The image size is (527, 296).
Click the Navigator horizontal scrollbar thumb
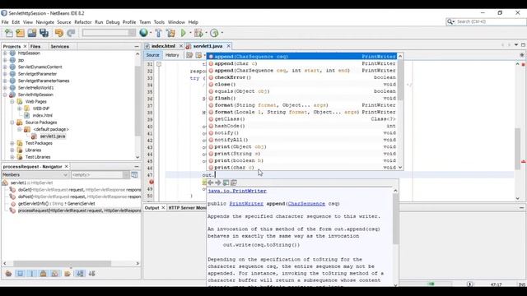(63, 263)
